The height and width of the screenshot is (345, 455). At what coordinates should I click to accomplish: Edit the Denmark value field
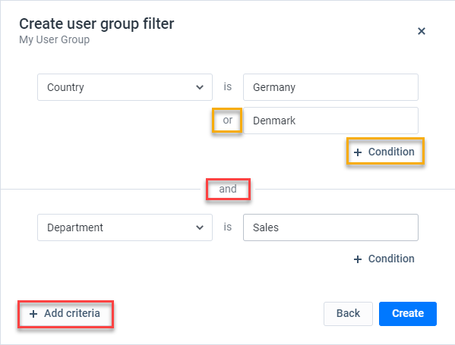click(330, 121)
